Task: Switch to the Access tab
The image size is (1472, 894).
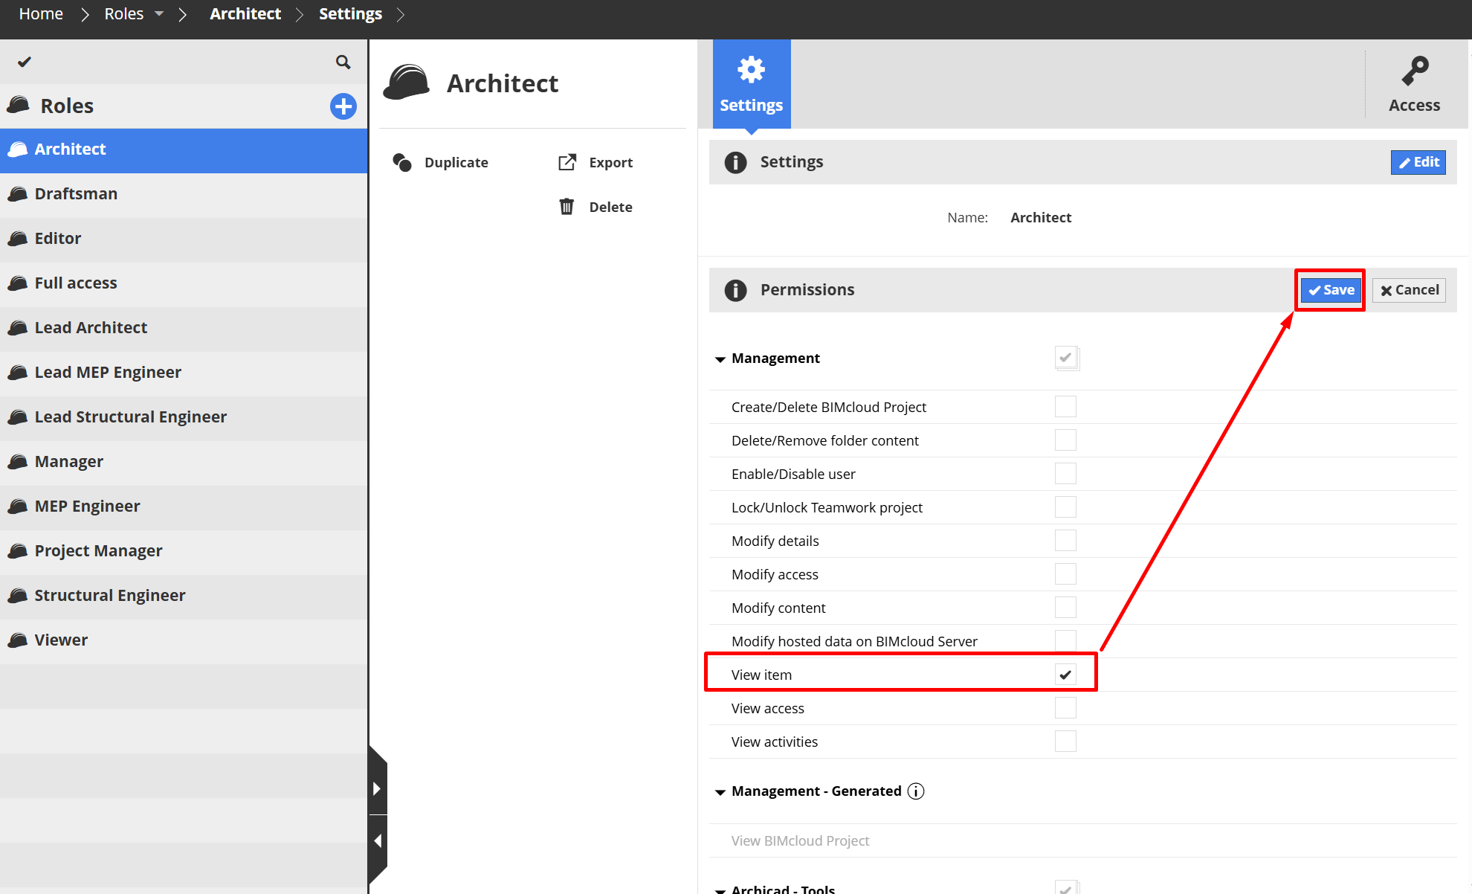Action: tap(1415, 83)
